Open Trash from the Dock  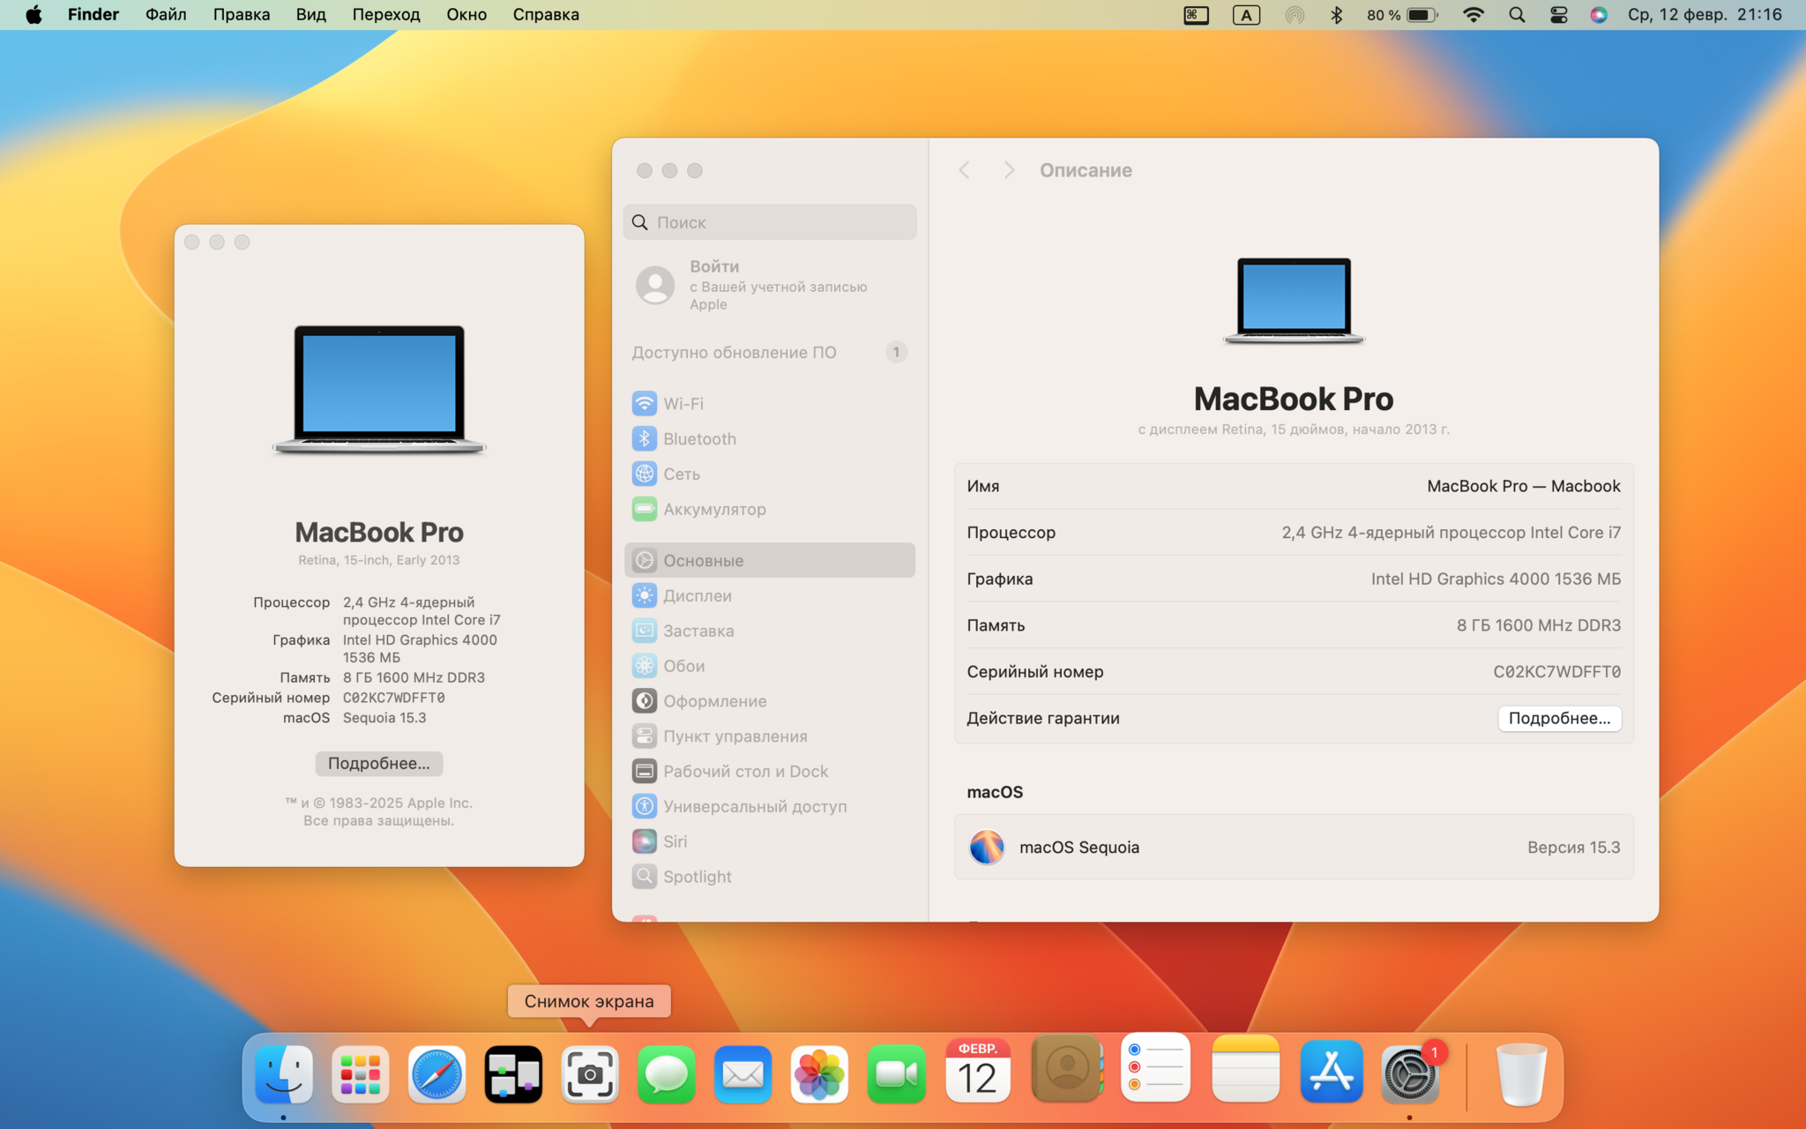tap(1521, 1073)
